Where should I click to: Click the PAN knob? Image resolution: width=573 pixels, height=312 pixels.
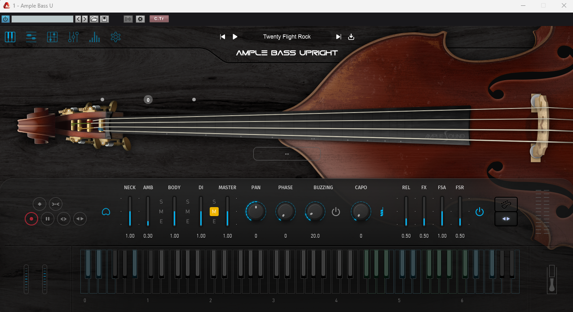(x=256, y=211)
